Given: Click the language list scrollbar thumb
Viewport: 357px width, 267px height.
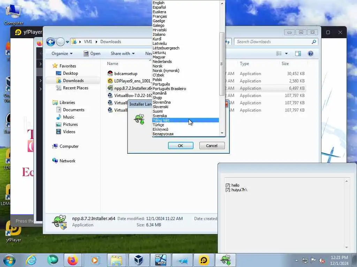Looking at the screenshot, I should [222, 64].
